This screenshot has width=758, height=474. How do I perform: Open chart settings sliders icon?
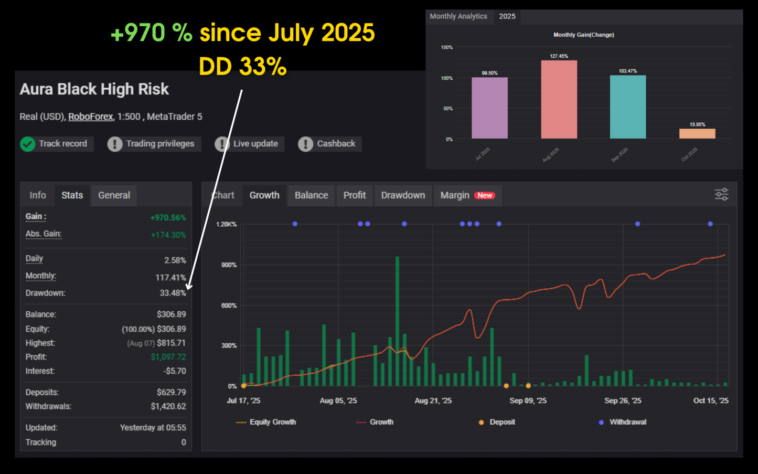721,195
